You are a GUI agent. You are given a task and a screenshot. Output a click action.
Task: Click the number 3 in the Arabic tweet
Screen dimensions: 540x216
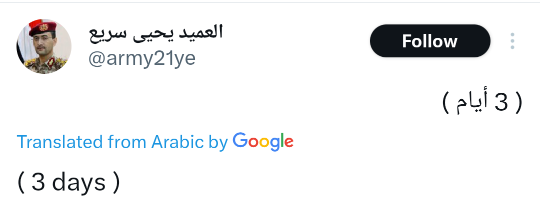[x=500, y=103]
